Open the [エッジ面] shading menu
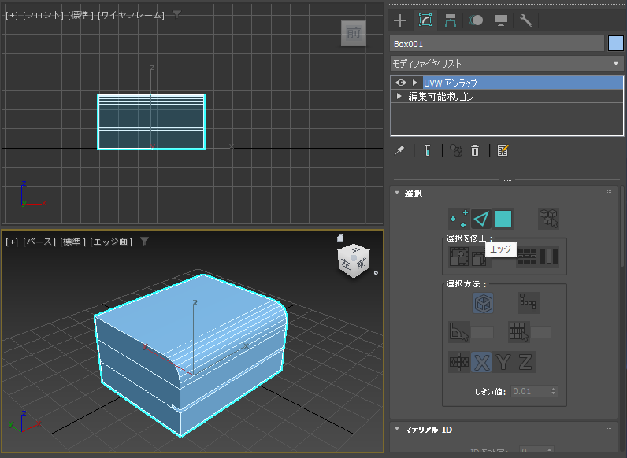The image size is (627, 458). [x=111, y=242]
